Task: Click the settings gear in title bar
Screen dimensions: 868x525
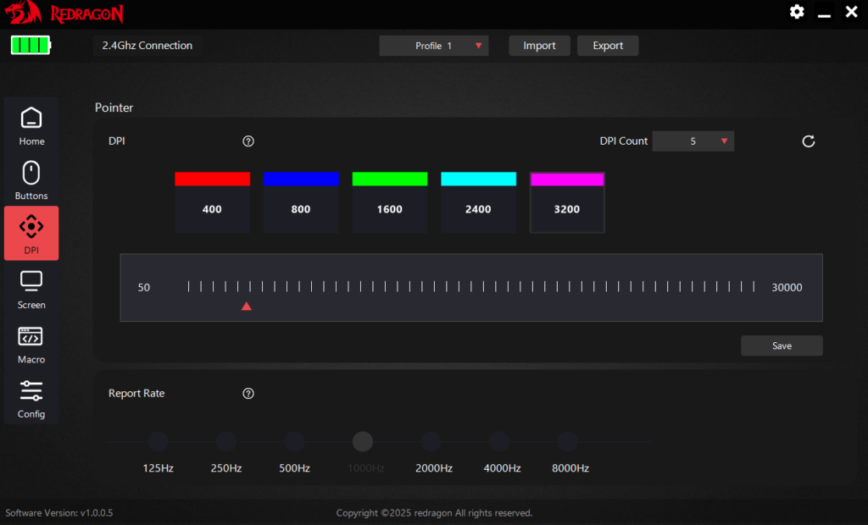Action: pos(797,12)
